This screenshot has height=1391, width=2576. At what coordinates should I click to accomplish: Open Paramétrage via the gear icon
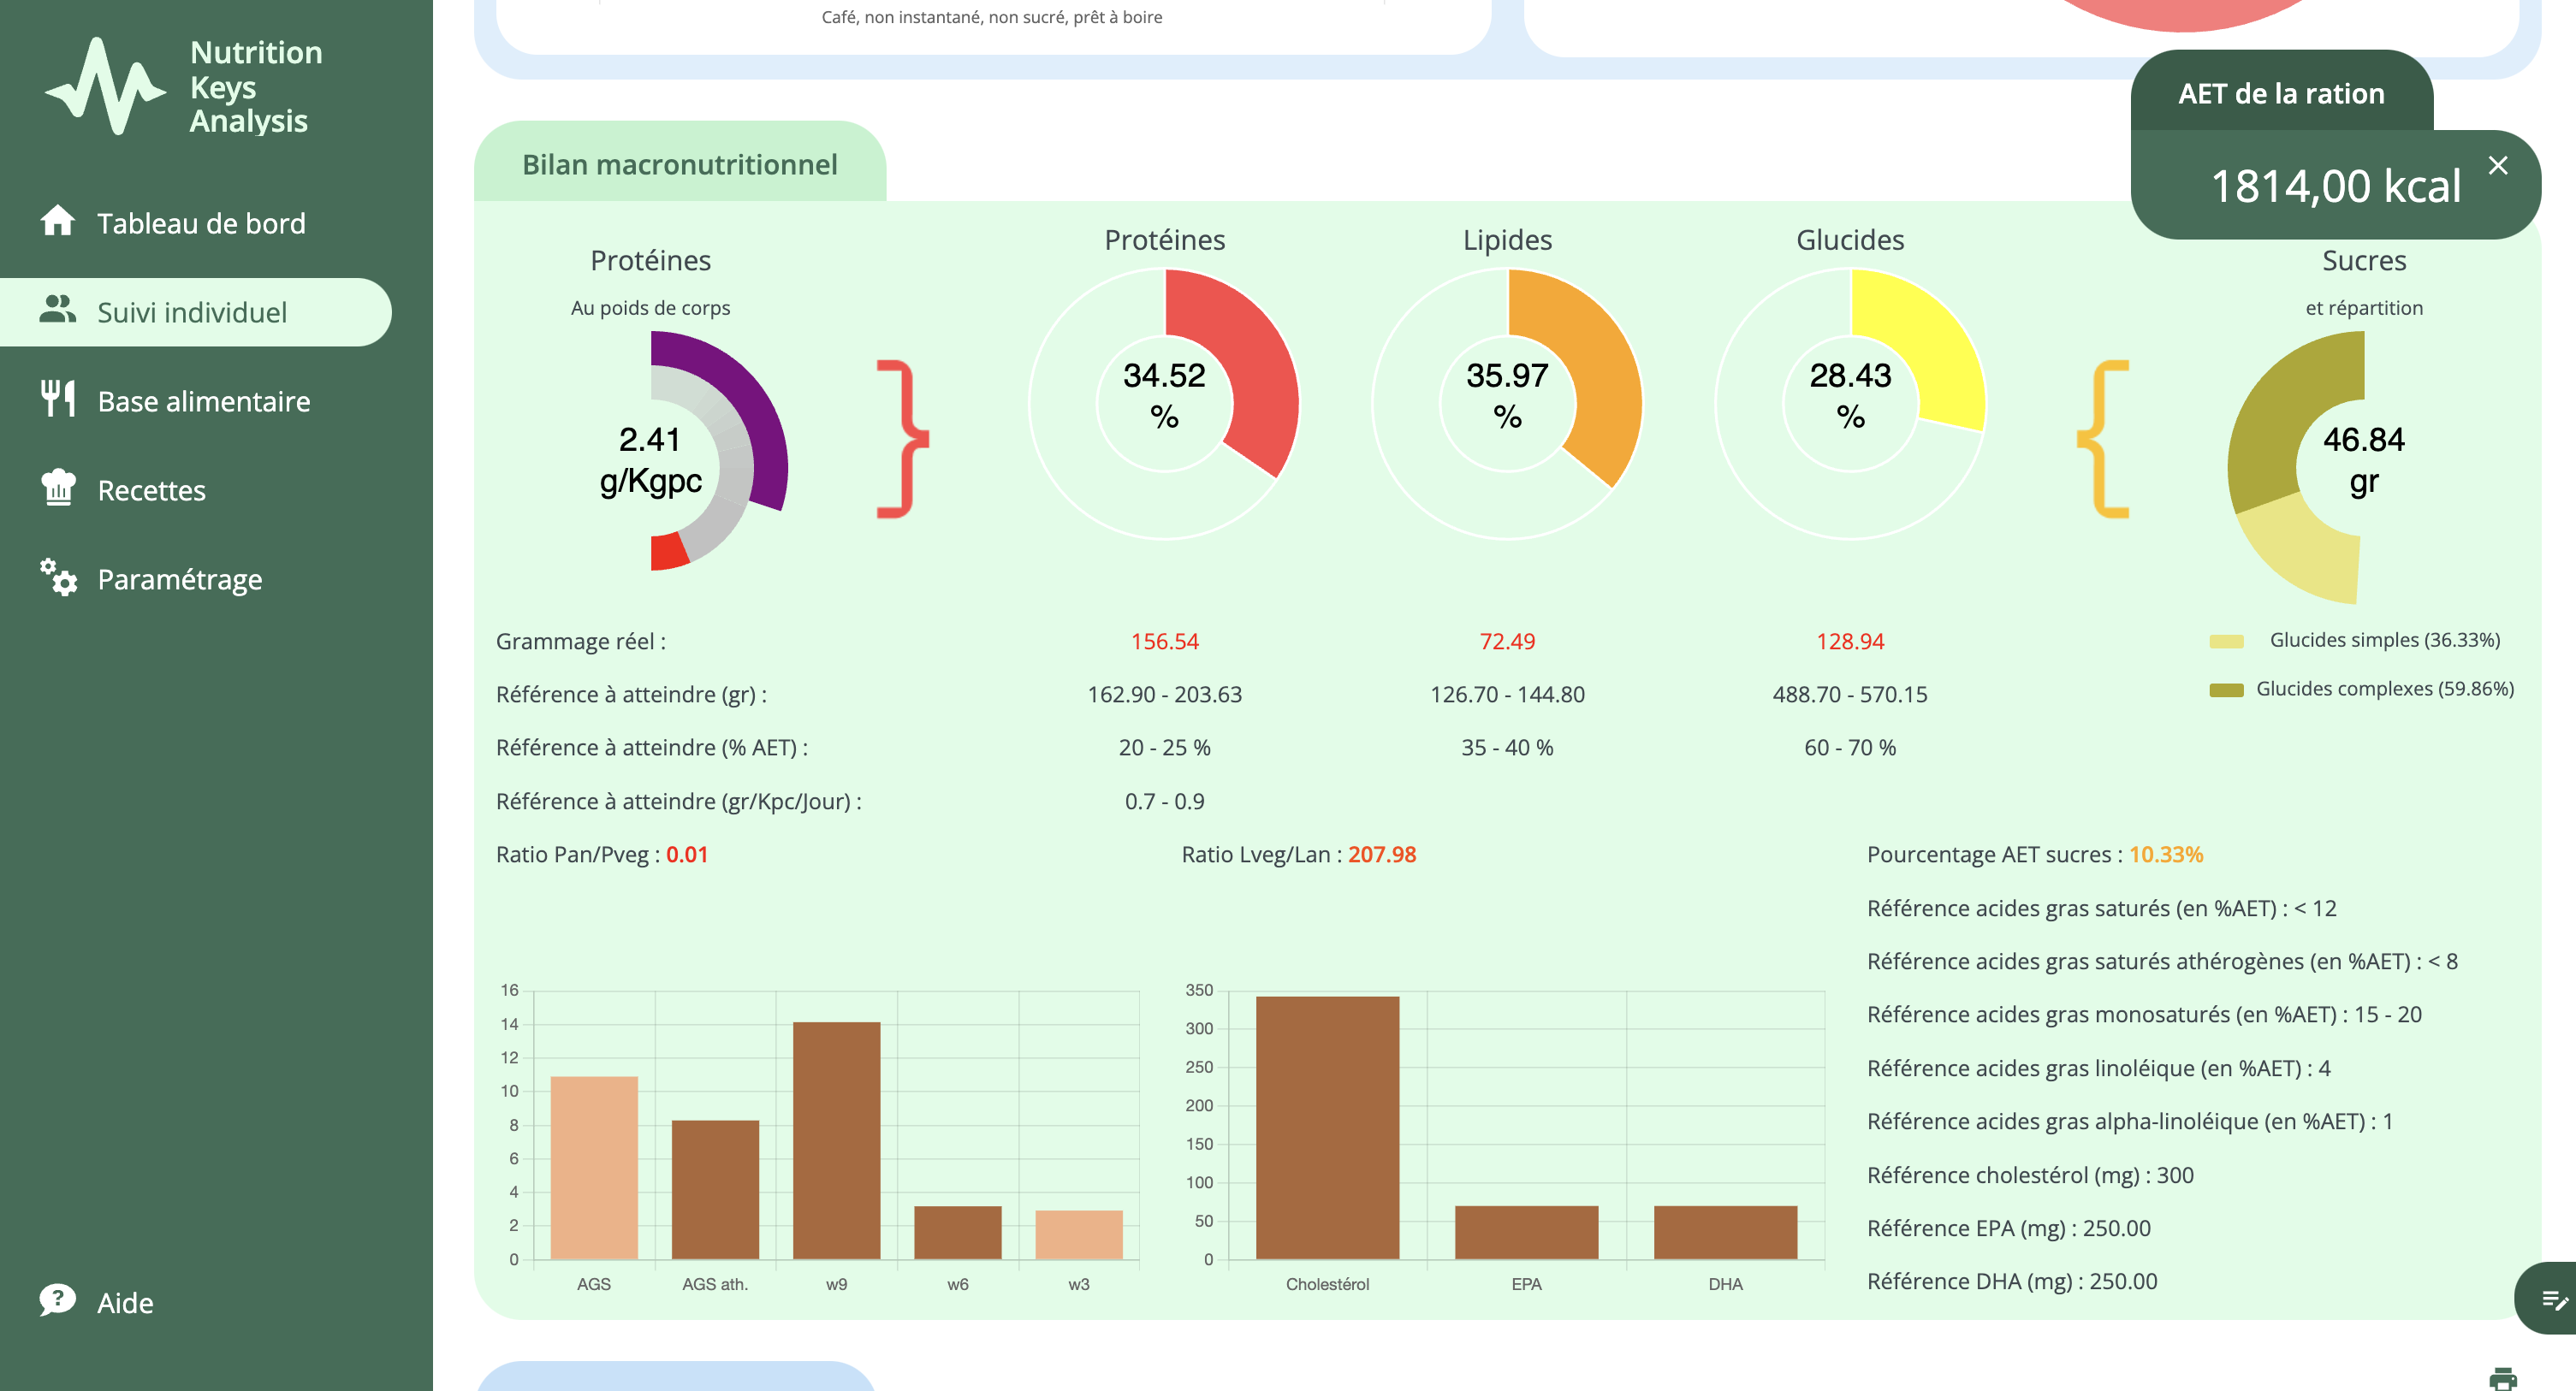tap(59, 577)
